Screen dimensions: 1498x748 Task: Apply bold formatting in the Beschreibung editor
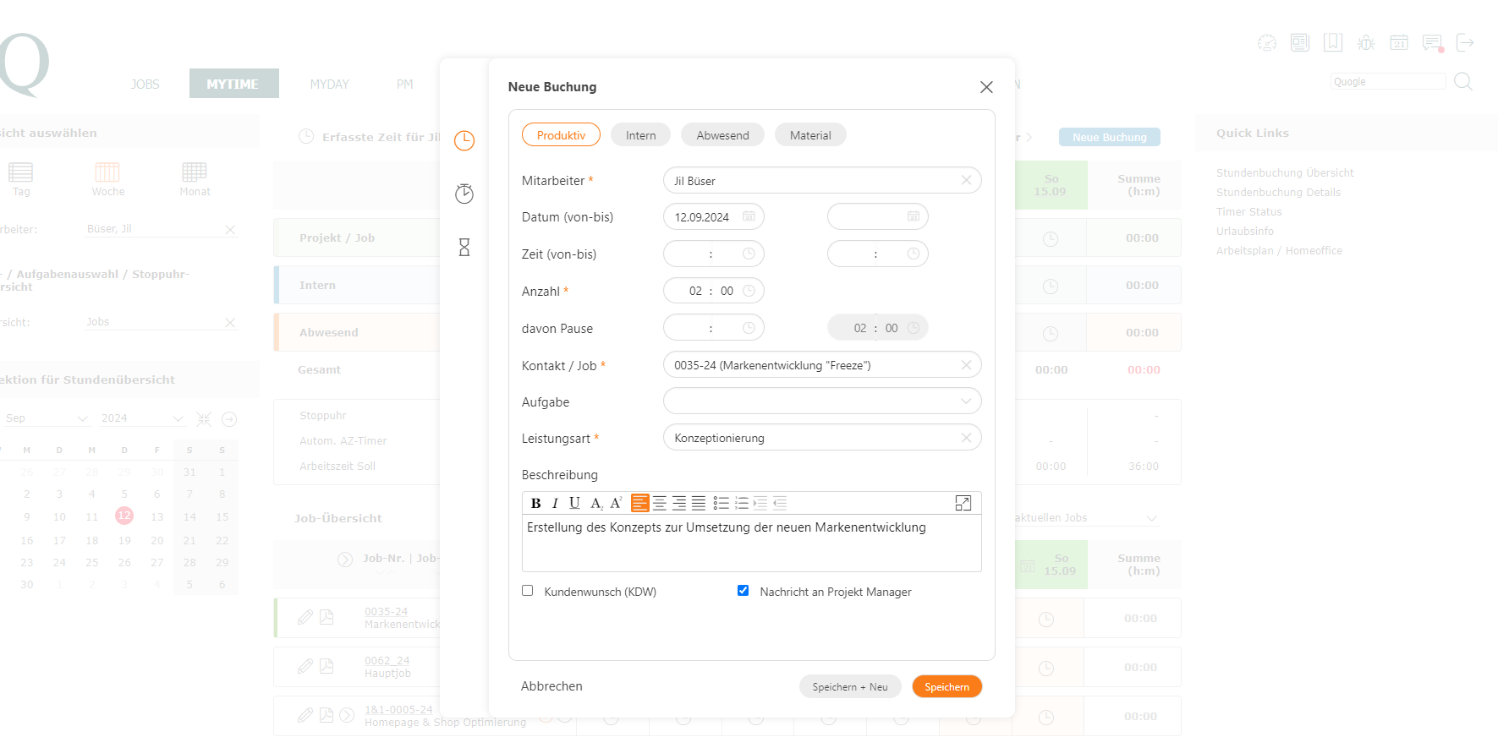535,504
